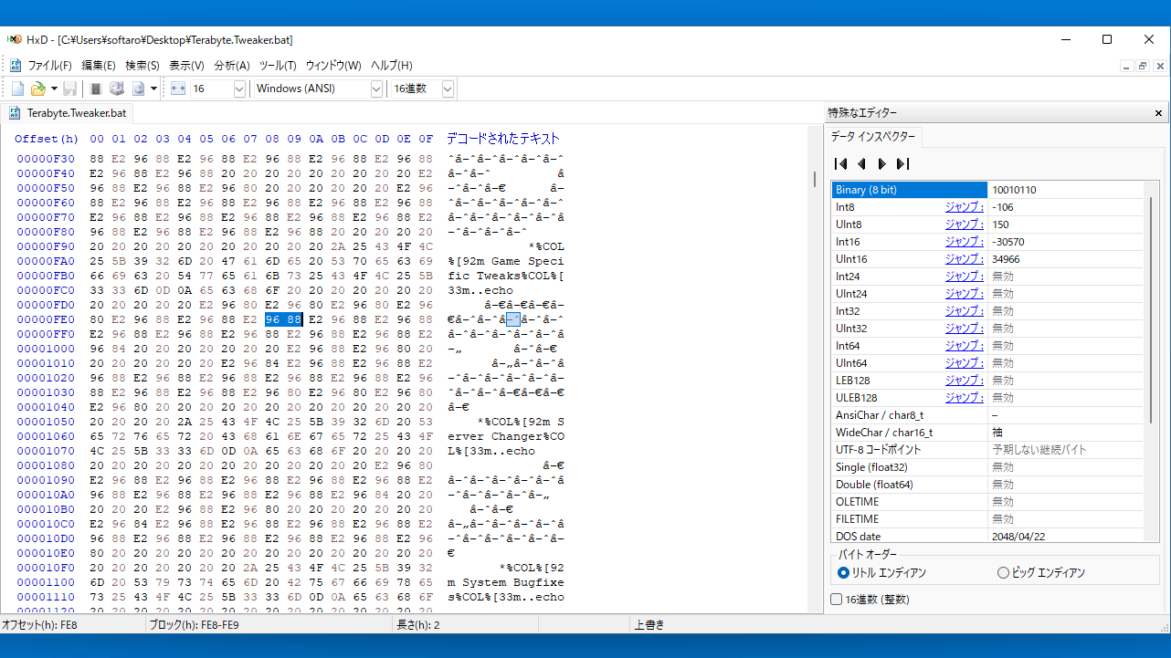Click the ジャンプ link for UInt8
1171x658 pixels.
pyautogui.click(x=964, y=225)
